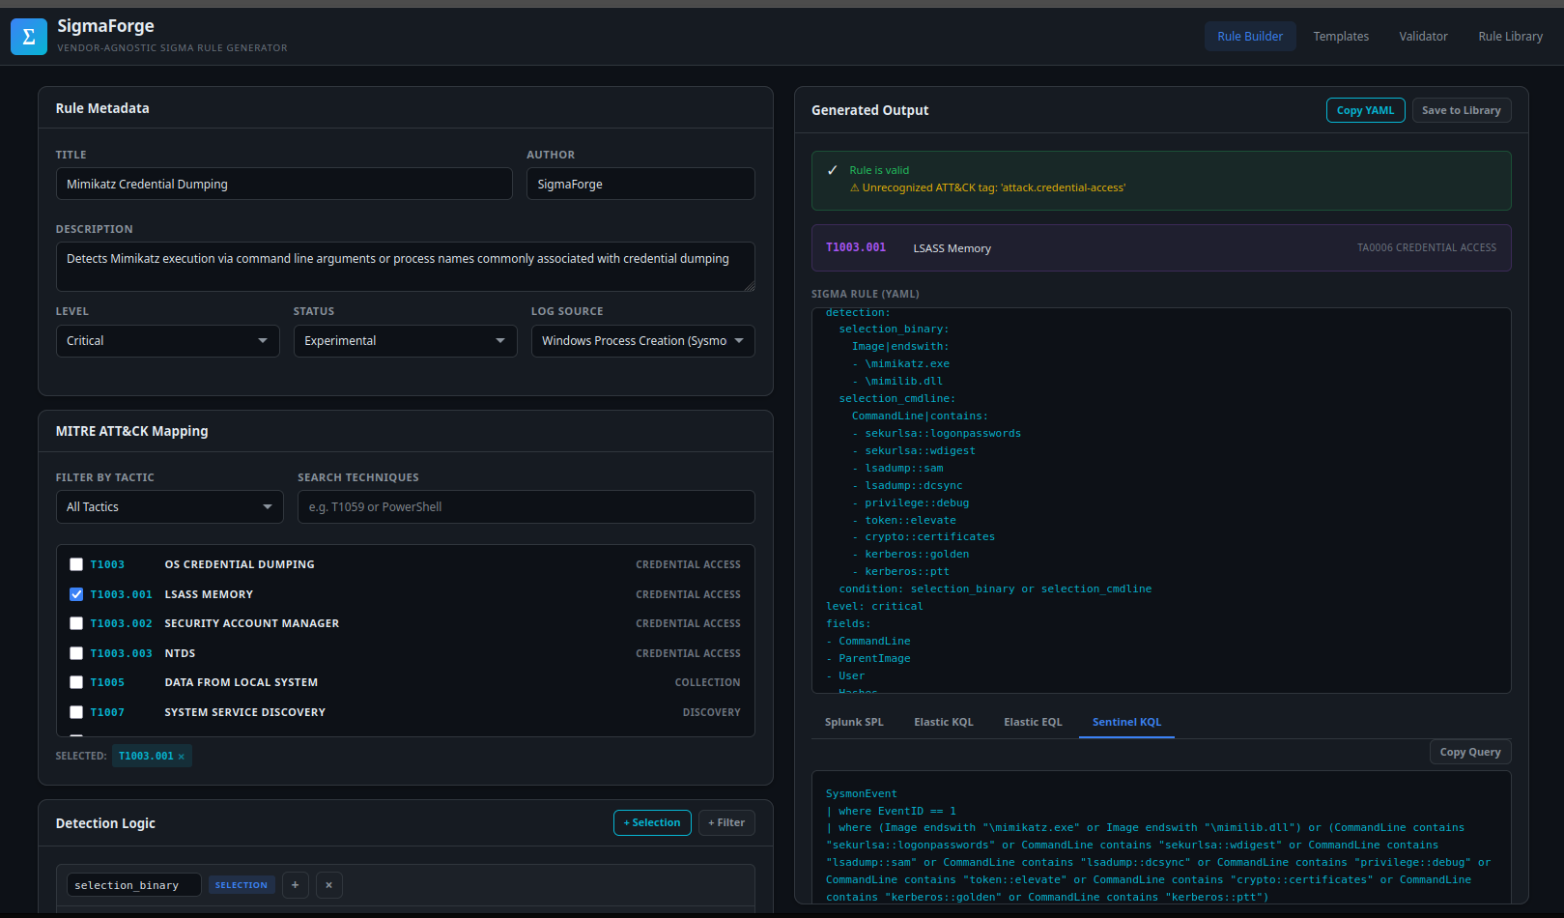Expand the Status dropdown set to Experimental
This screenshot has height=918, width=1564.
coord(405,341)
